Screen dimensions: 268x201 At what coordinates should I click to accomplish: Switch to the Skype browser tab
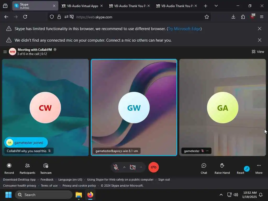(x=35, y=6)
